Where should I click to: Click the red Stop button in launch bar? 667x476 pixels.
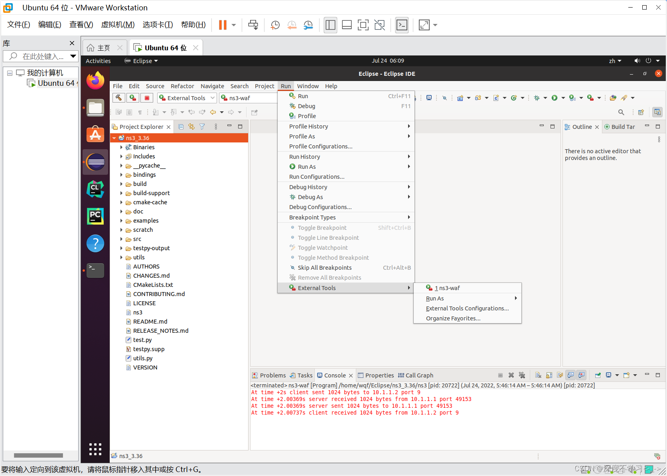pyautogui.click(x=147, y=98)
